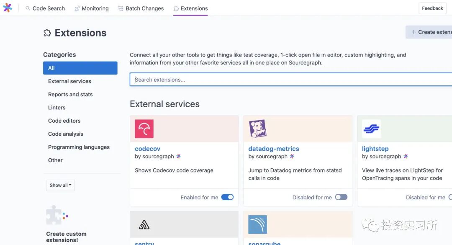Select the All category
Viewport: 452px width, 245px height.
[x=80, y=68]
